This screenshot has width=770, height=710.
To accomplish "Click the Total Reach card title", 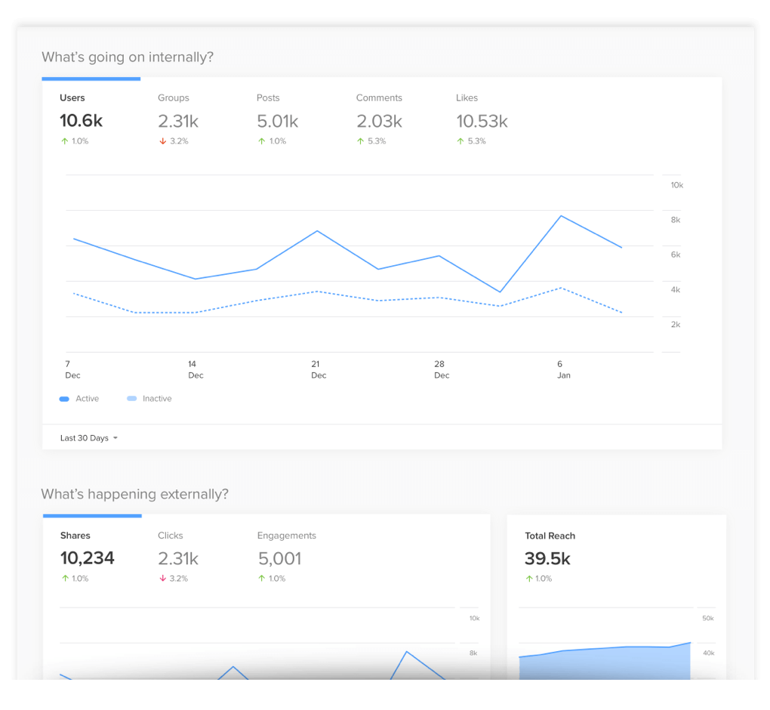I will click(x=550, y=536).
